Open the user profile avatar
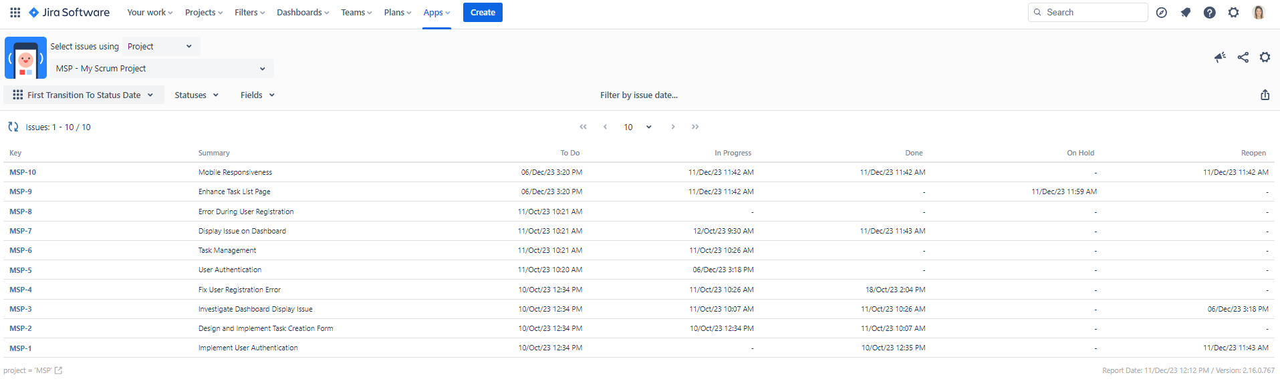This screenshot has width=1280, height=381. 1258,13
